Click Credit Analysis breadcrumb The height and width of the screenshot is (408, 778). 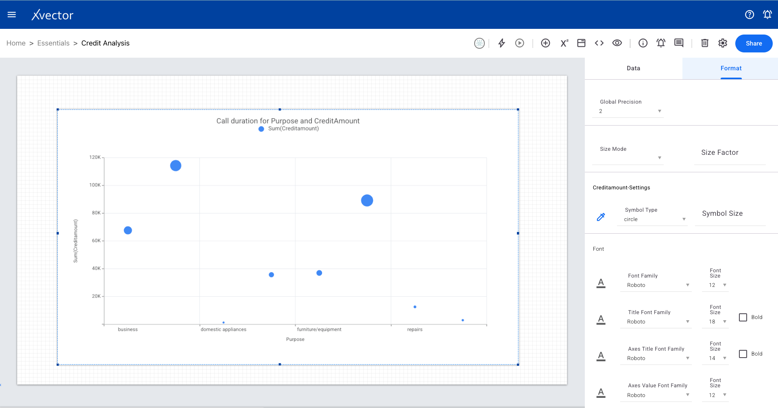pyautogui.click(x=105, y=43)
